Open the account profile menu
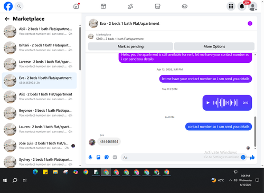The height and width of the screenshot is (193, 264). click(253, 6)
